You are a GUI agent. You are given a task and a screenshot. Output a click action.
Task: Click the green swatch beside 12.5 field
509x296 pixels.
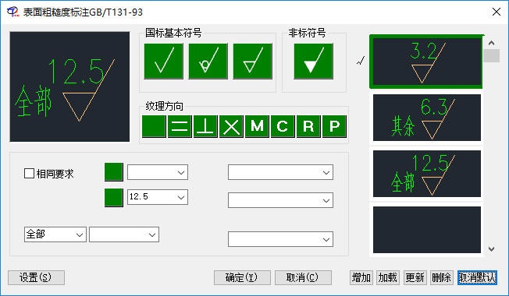pyautogui.click(x=114, y=198)
